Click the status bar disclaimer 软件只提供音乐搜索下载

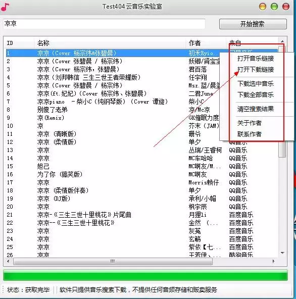click(x=138, y=290)
